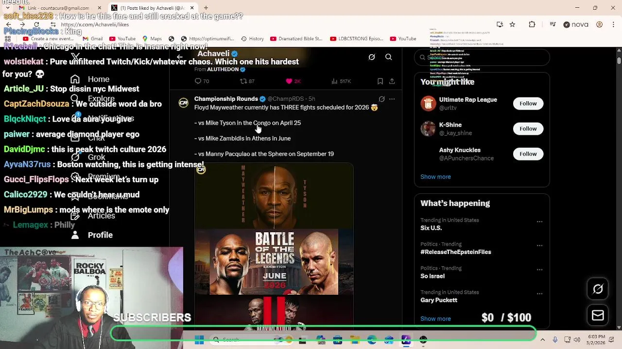
Task: Open taskbar clock showing 6:03 PM
Action: [596, 340]
